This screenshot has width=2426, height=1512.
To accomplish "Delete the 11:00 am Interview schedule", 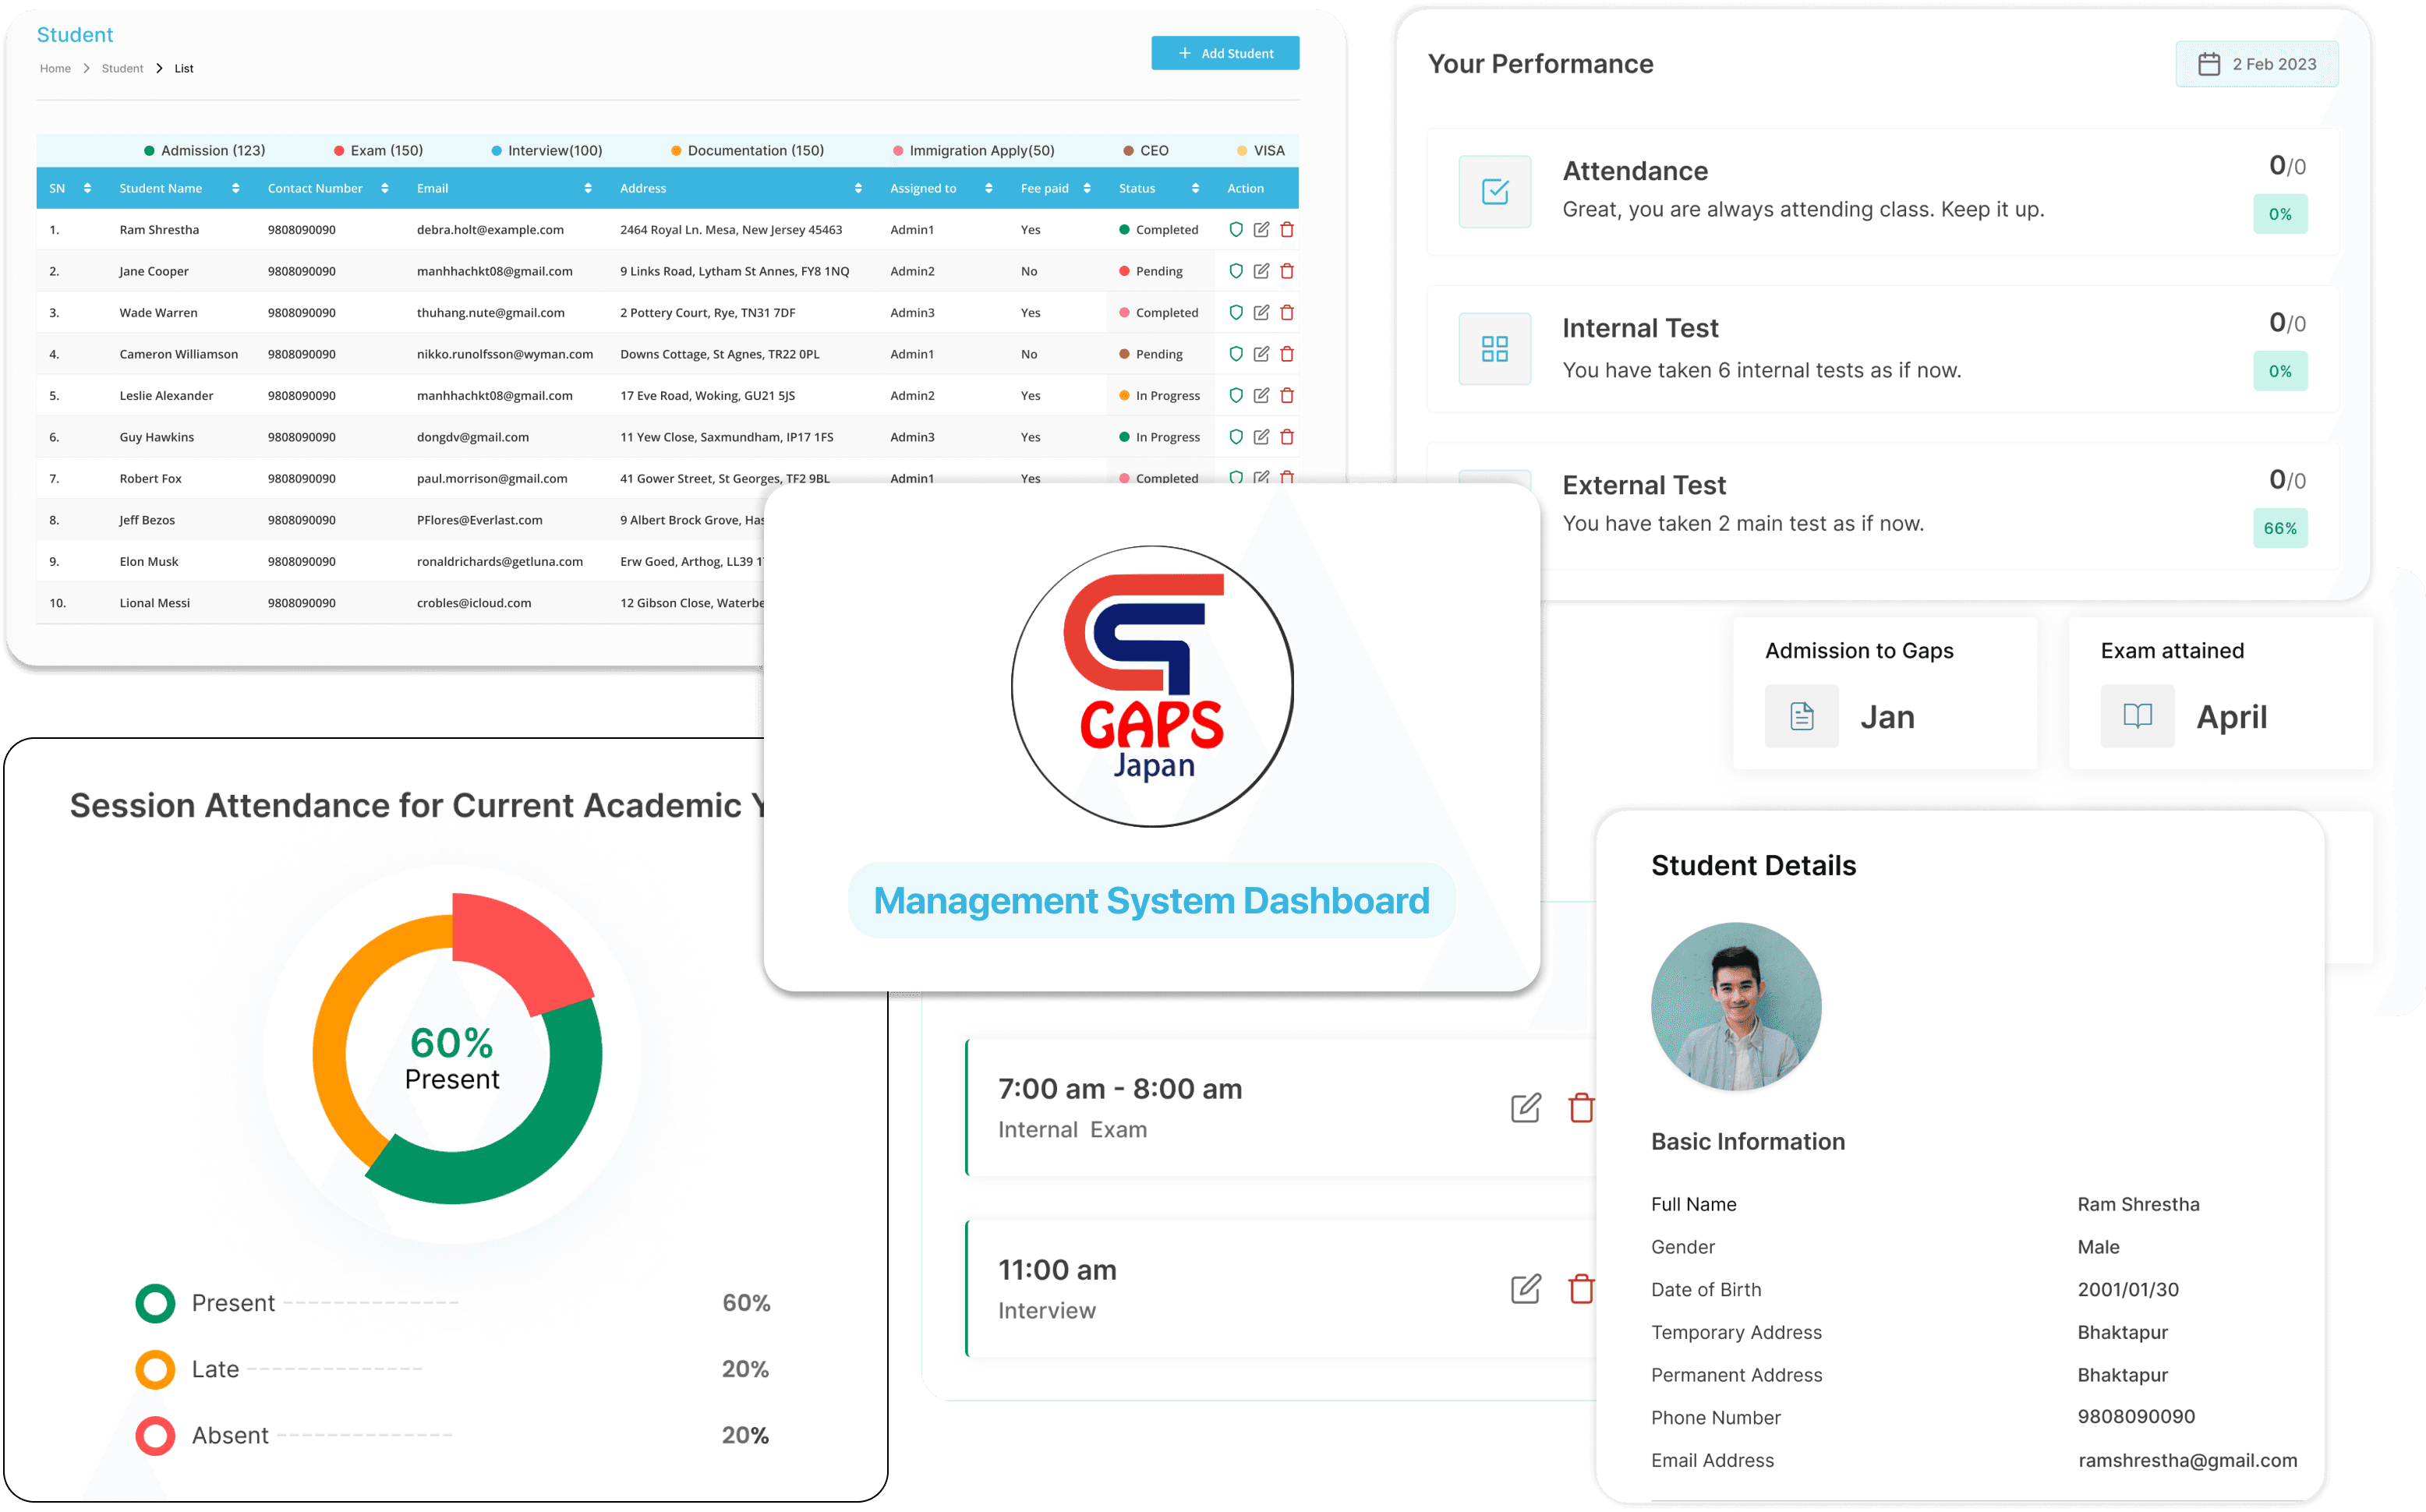I will [x=1581, y=1289].
